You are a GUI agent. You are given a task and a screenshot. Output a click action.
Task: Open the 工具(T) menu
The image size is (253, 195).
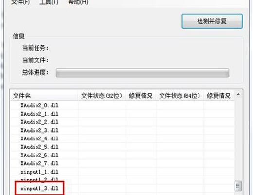pyautogui.click(x=49, y=2)
